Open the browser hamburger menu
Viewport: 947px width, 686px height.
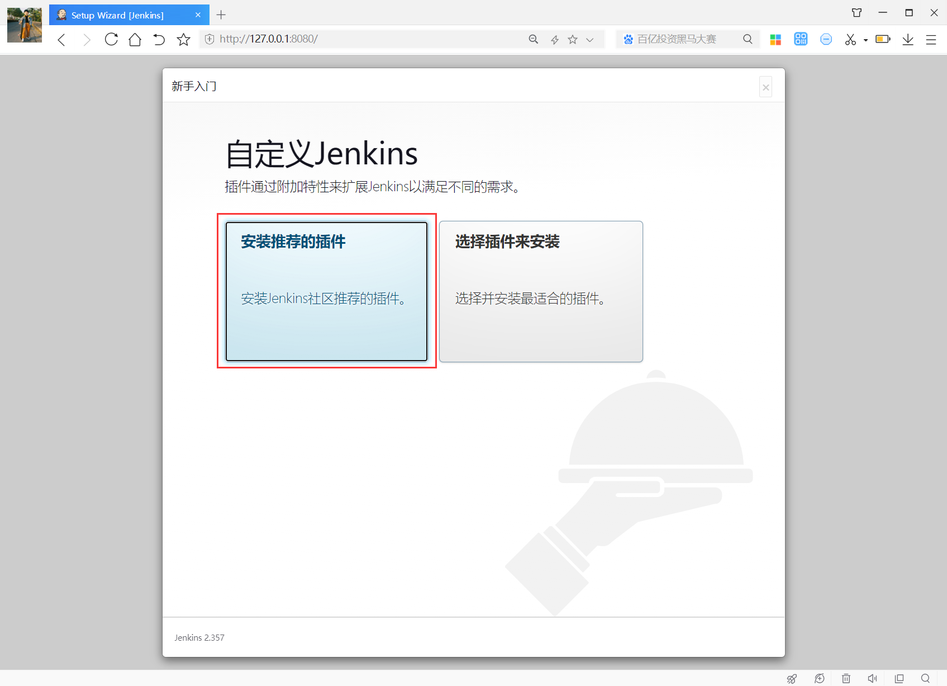coord(931,40)
